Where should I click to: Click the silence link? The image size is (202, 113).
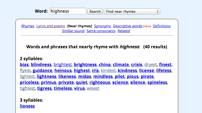point(138,82)
